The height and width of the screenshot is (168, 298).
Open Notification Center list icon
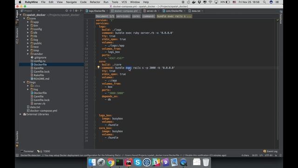tap(278, 2)
